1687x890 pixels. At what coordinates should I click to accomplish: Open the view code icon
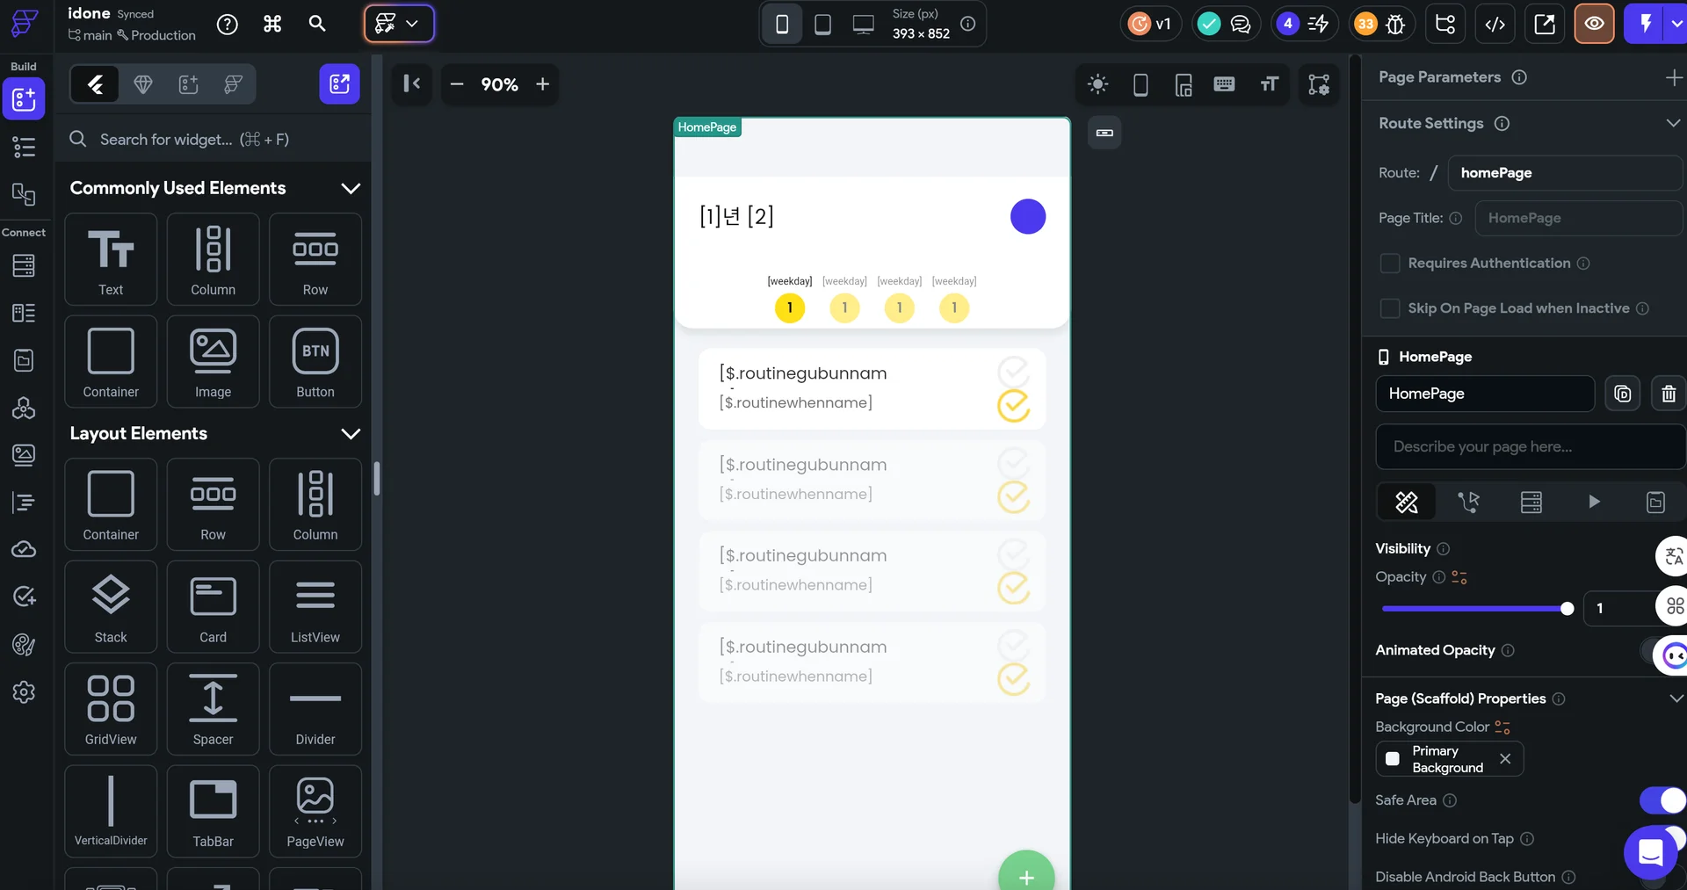1495,24
